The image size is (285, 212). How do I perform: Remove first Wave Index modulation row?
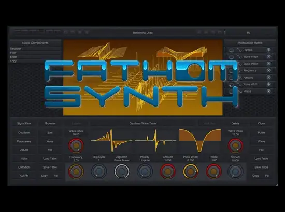[x=268, y=56]
